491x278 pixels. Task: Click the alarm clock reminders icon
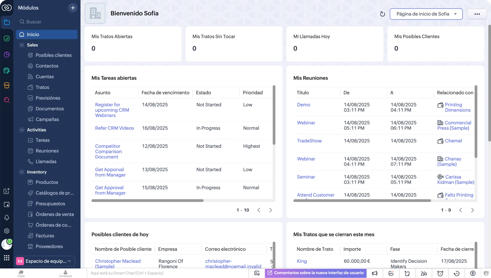pos(440,273)
